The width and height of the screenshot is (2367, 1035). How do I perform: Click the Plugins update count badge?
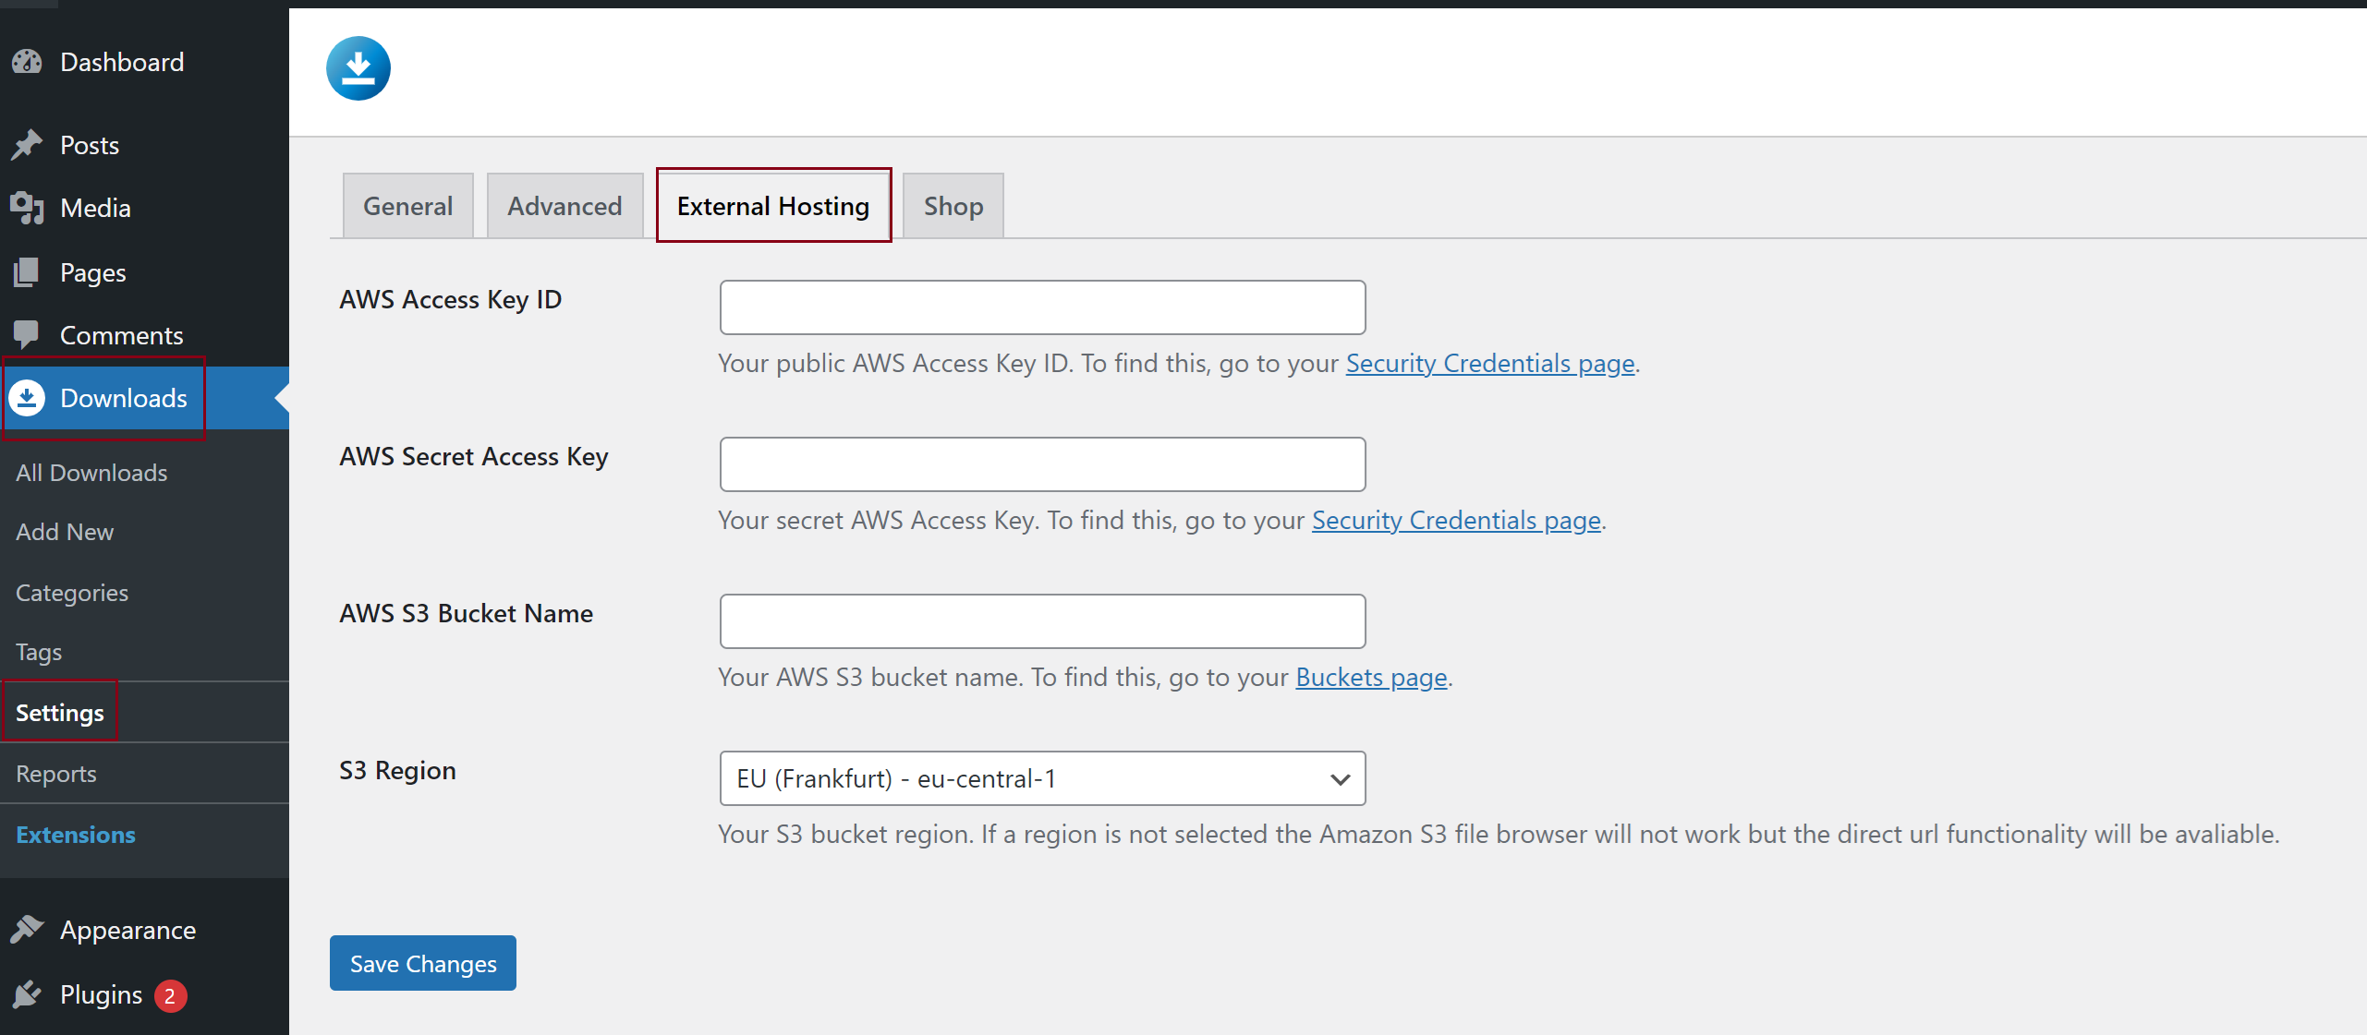point(170,996)
